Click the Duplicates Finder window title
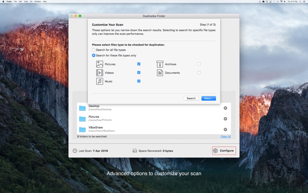Screen dimensions: 308x193 pos(154,16)
